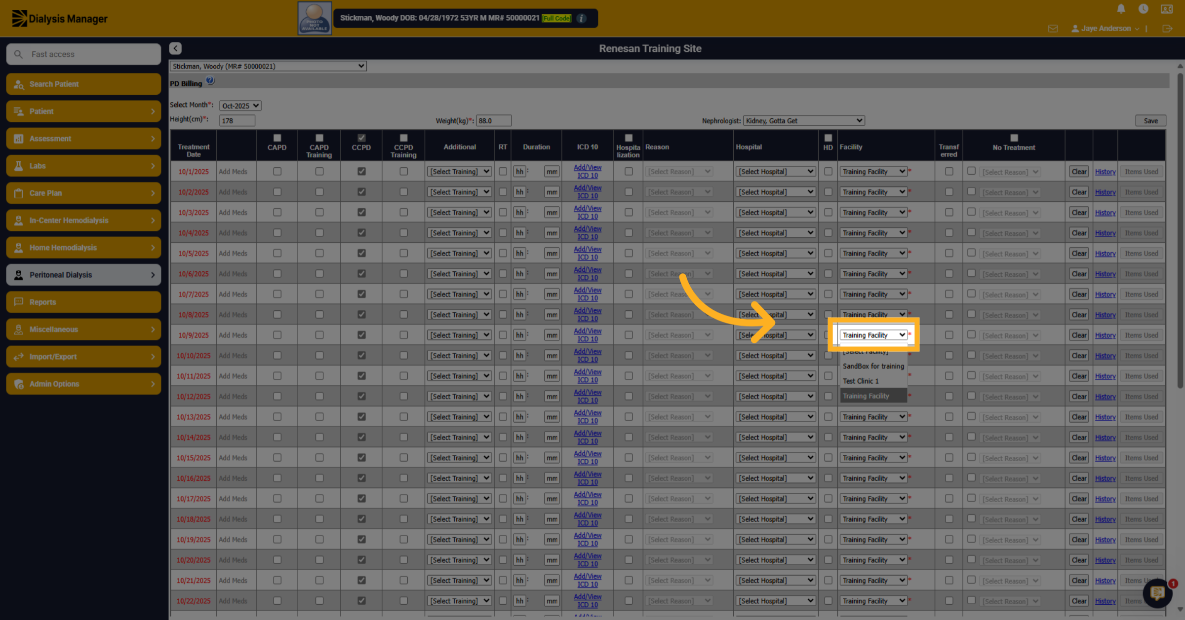Click the Save button

point(1150,120)
